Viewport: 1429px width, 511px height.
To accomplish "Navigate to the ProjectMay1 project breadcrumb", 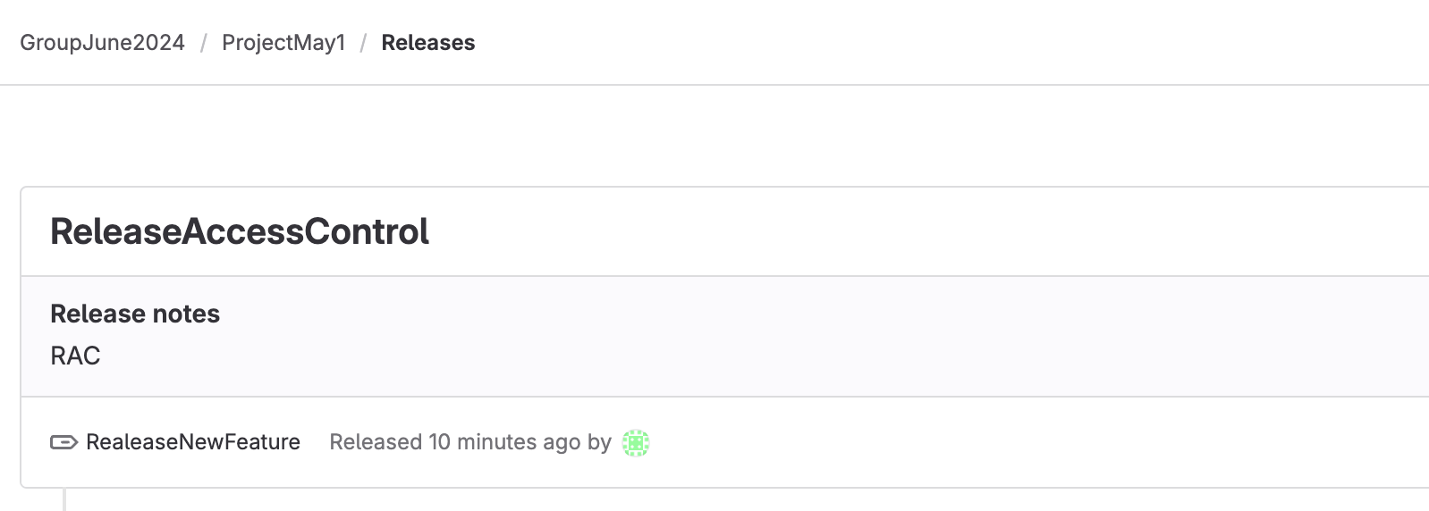I will (283, 43).
